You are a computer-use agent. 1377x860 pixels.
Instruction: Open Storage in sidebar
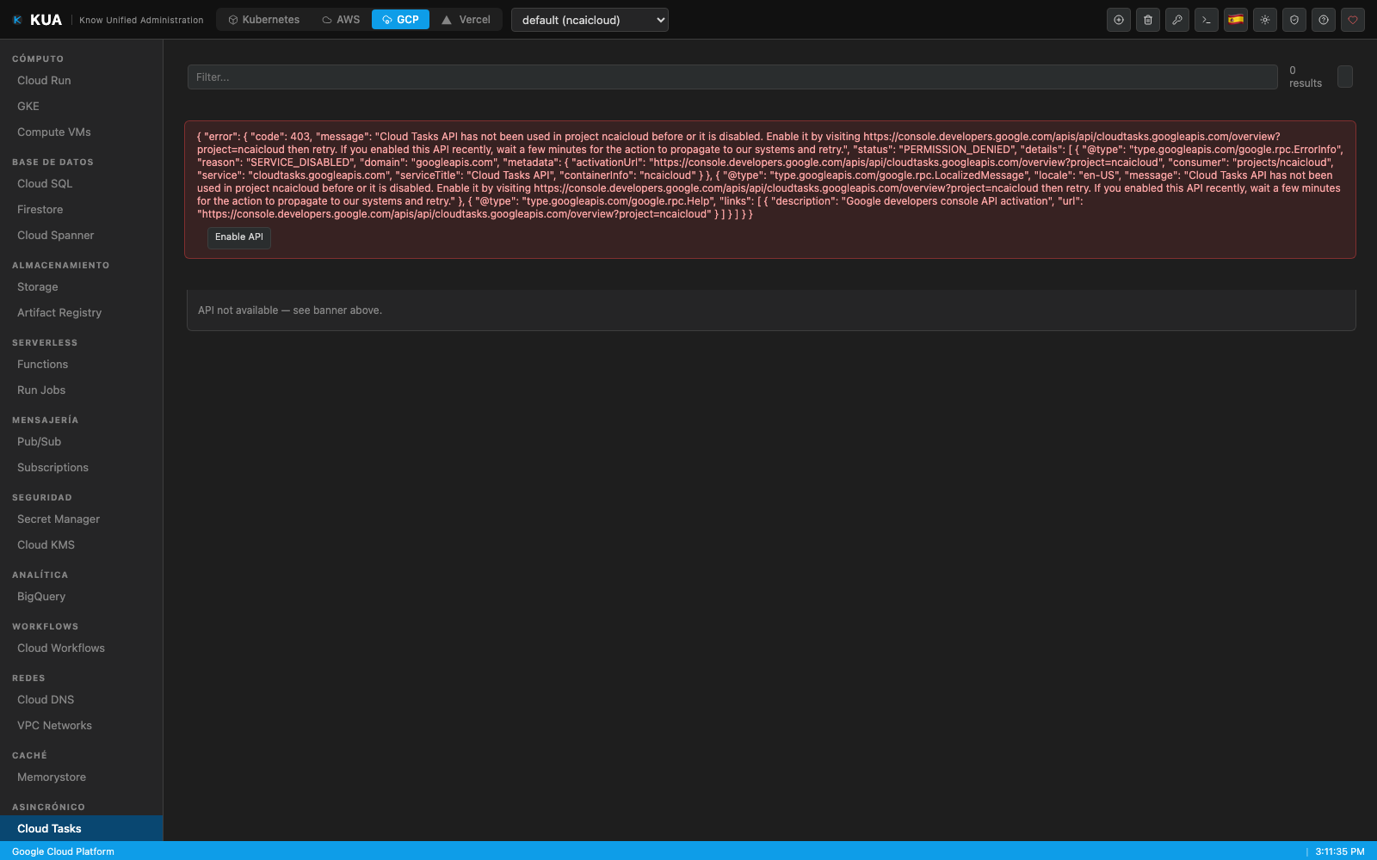[81, 287]
